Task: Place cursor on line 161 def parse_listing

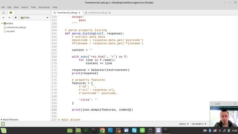Action: [94, 33]
